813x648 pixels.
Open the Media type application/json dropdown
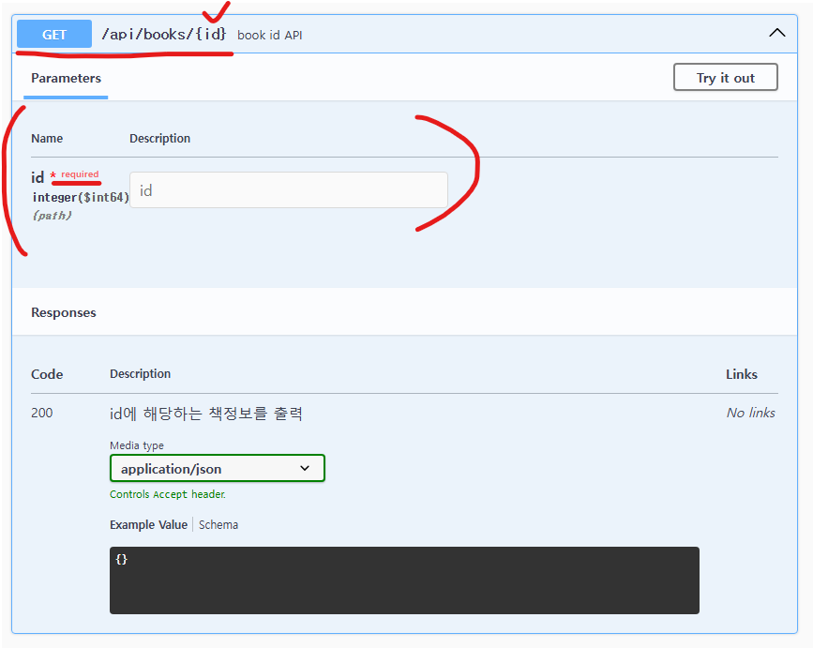click(x=218, y=468)
